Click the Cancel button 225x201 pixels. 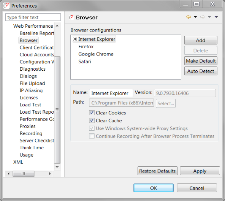coord(197,188)
